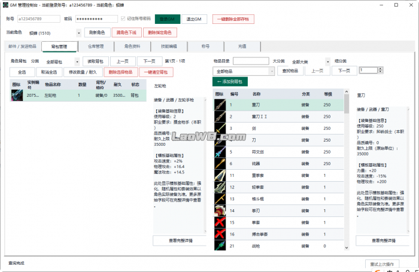Click the green 登录GM button

tap(168, 19)
